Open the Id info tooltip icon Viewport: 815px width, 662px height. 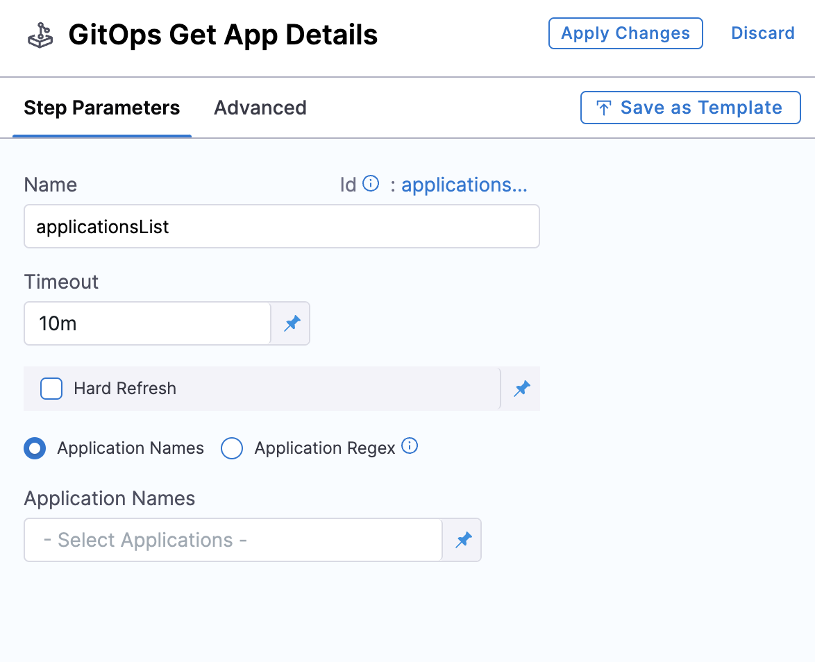tap(371, 183)
